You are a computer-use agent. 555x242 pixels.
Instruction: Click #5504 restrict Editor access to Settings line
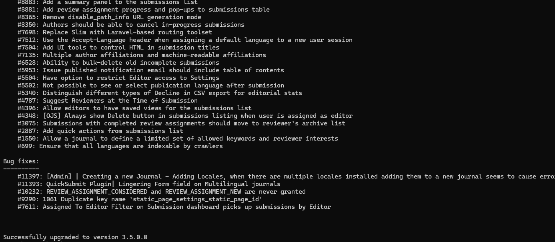pyautogui.click(x=118, y=78)
